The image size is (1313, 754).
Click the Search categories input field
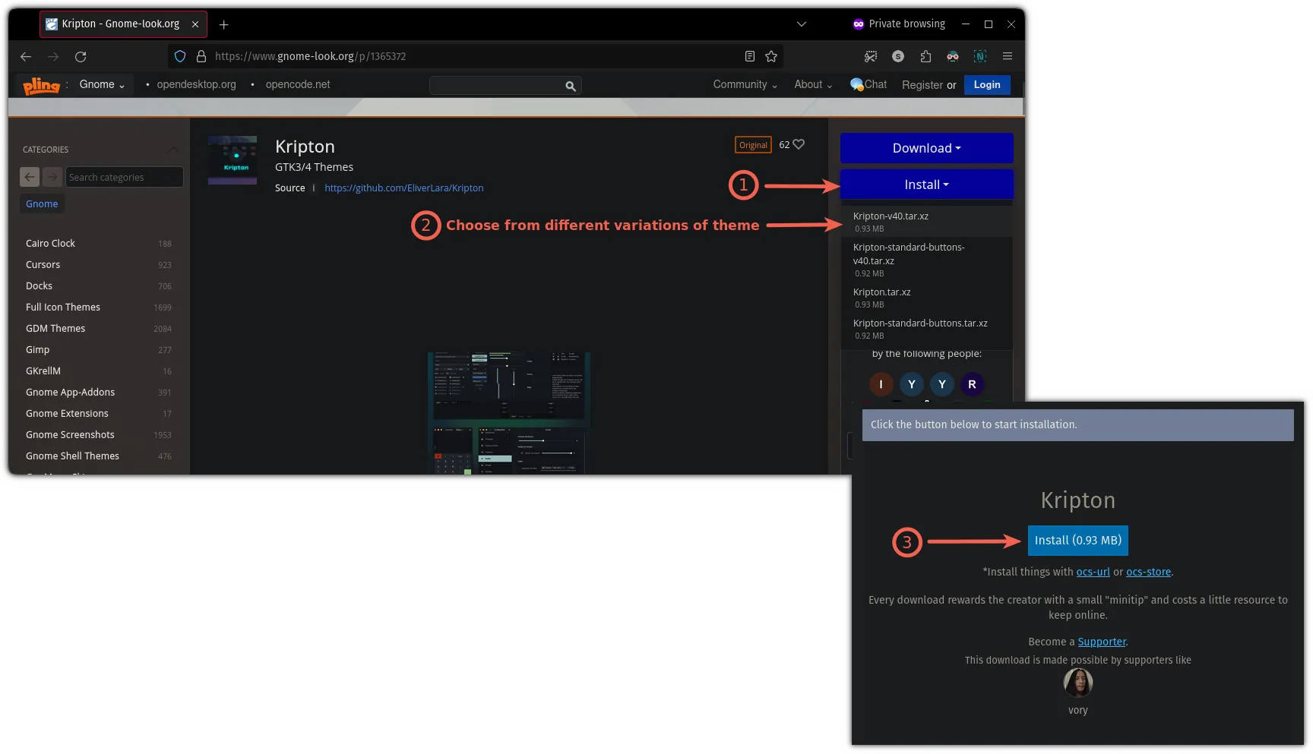124,177
